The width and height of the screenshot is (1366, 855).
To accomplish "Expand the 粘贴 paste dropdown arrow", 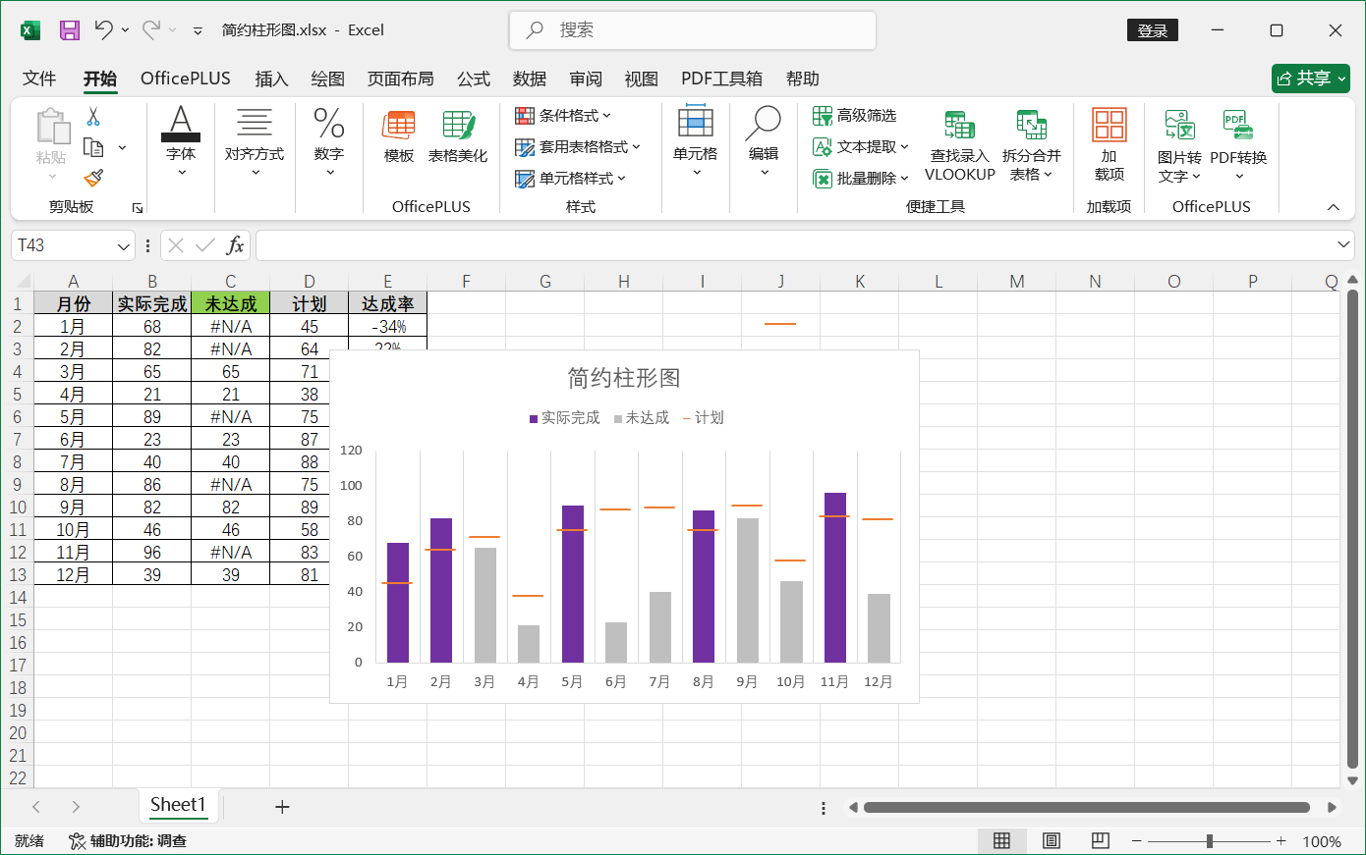I will pos(53,175).
